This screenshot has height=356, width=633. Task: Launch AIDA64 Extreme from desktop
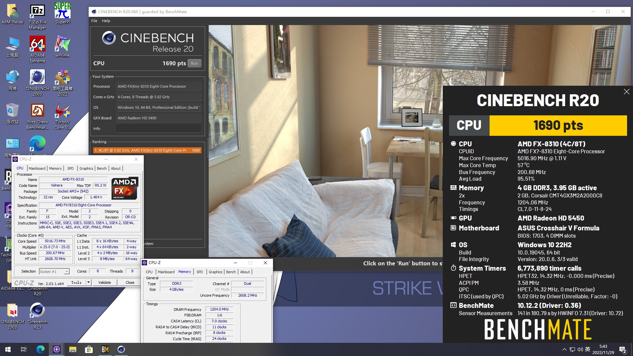pyautogui.click(x=37, y=50)
